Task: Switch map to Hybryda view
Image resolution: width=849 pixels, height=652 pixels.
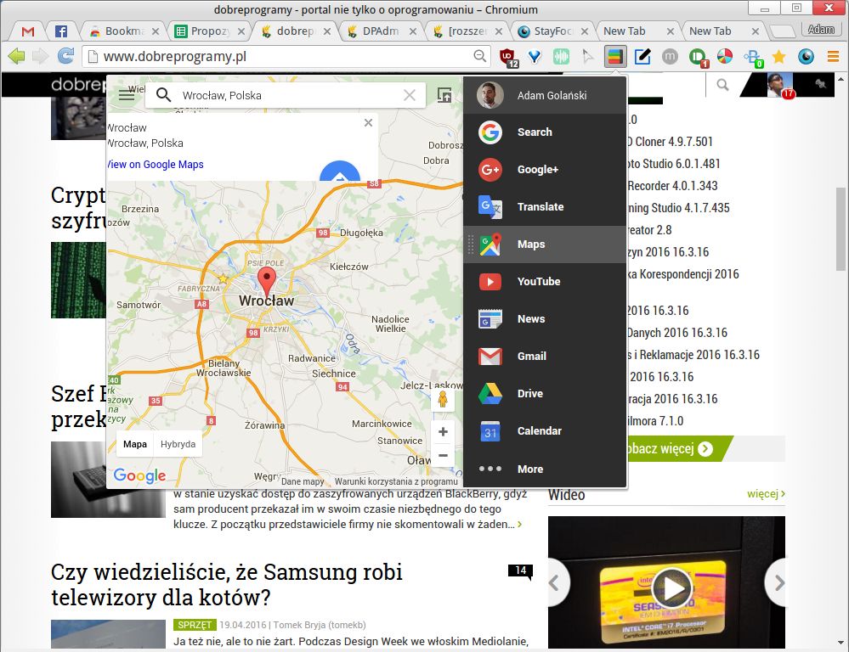Action: (x=178, y=444)
